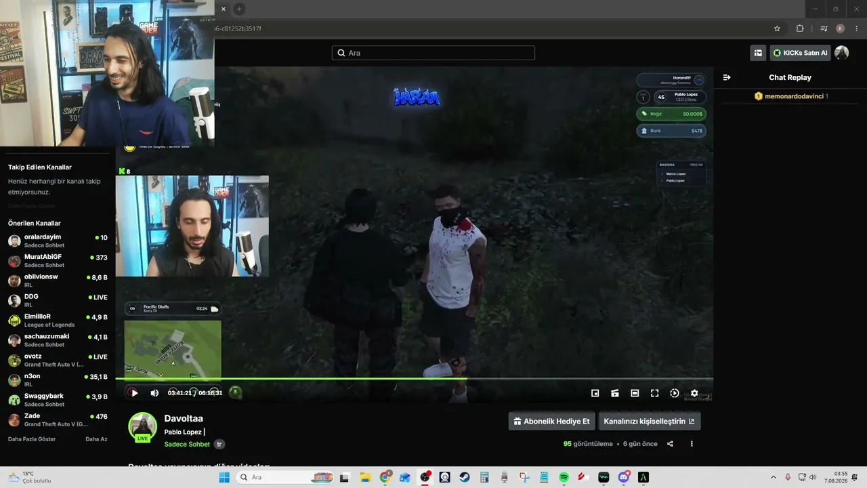The height and width of the screenshot is (488, 867).
Task: Go to ElmiilloR's channel
Action: click(x=58, y=321)
